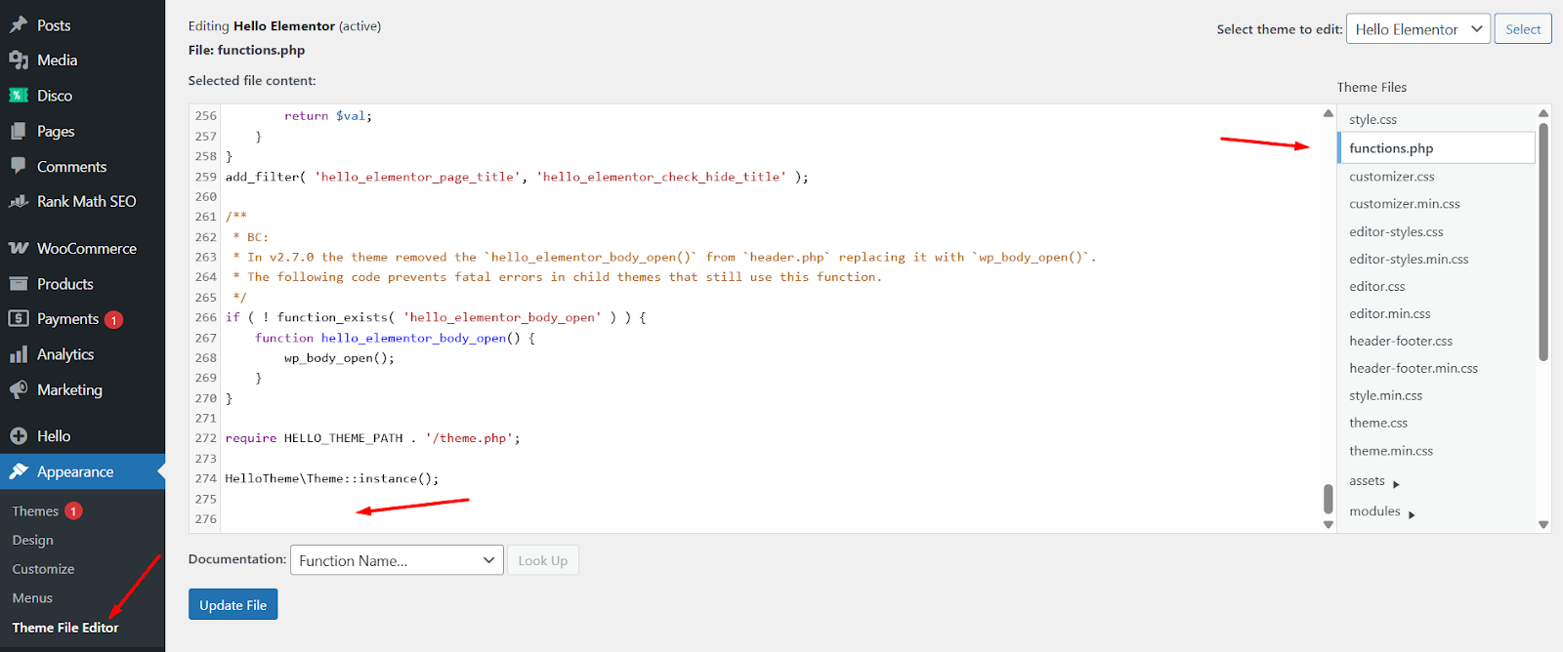Viewport: 1563px width, 652px height.
Task: Open the theme selection dropdown
Action: click(x=1417, y=29)
